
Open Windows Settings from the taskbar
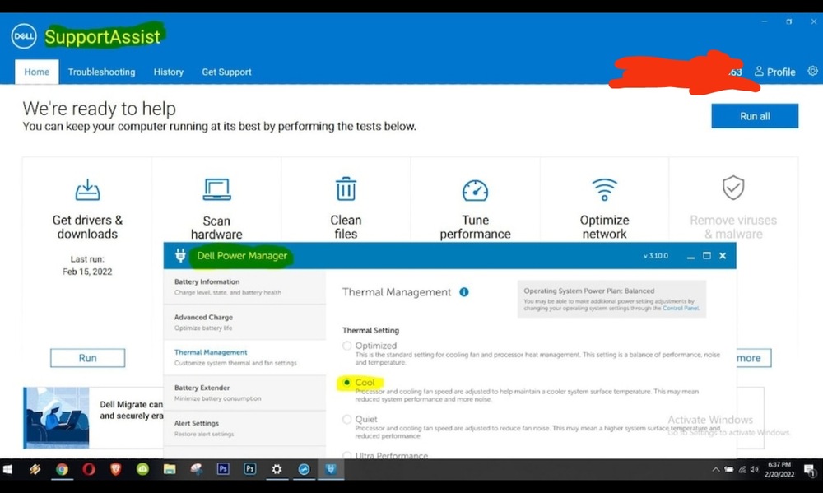coord(277,469)
